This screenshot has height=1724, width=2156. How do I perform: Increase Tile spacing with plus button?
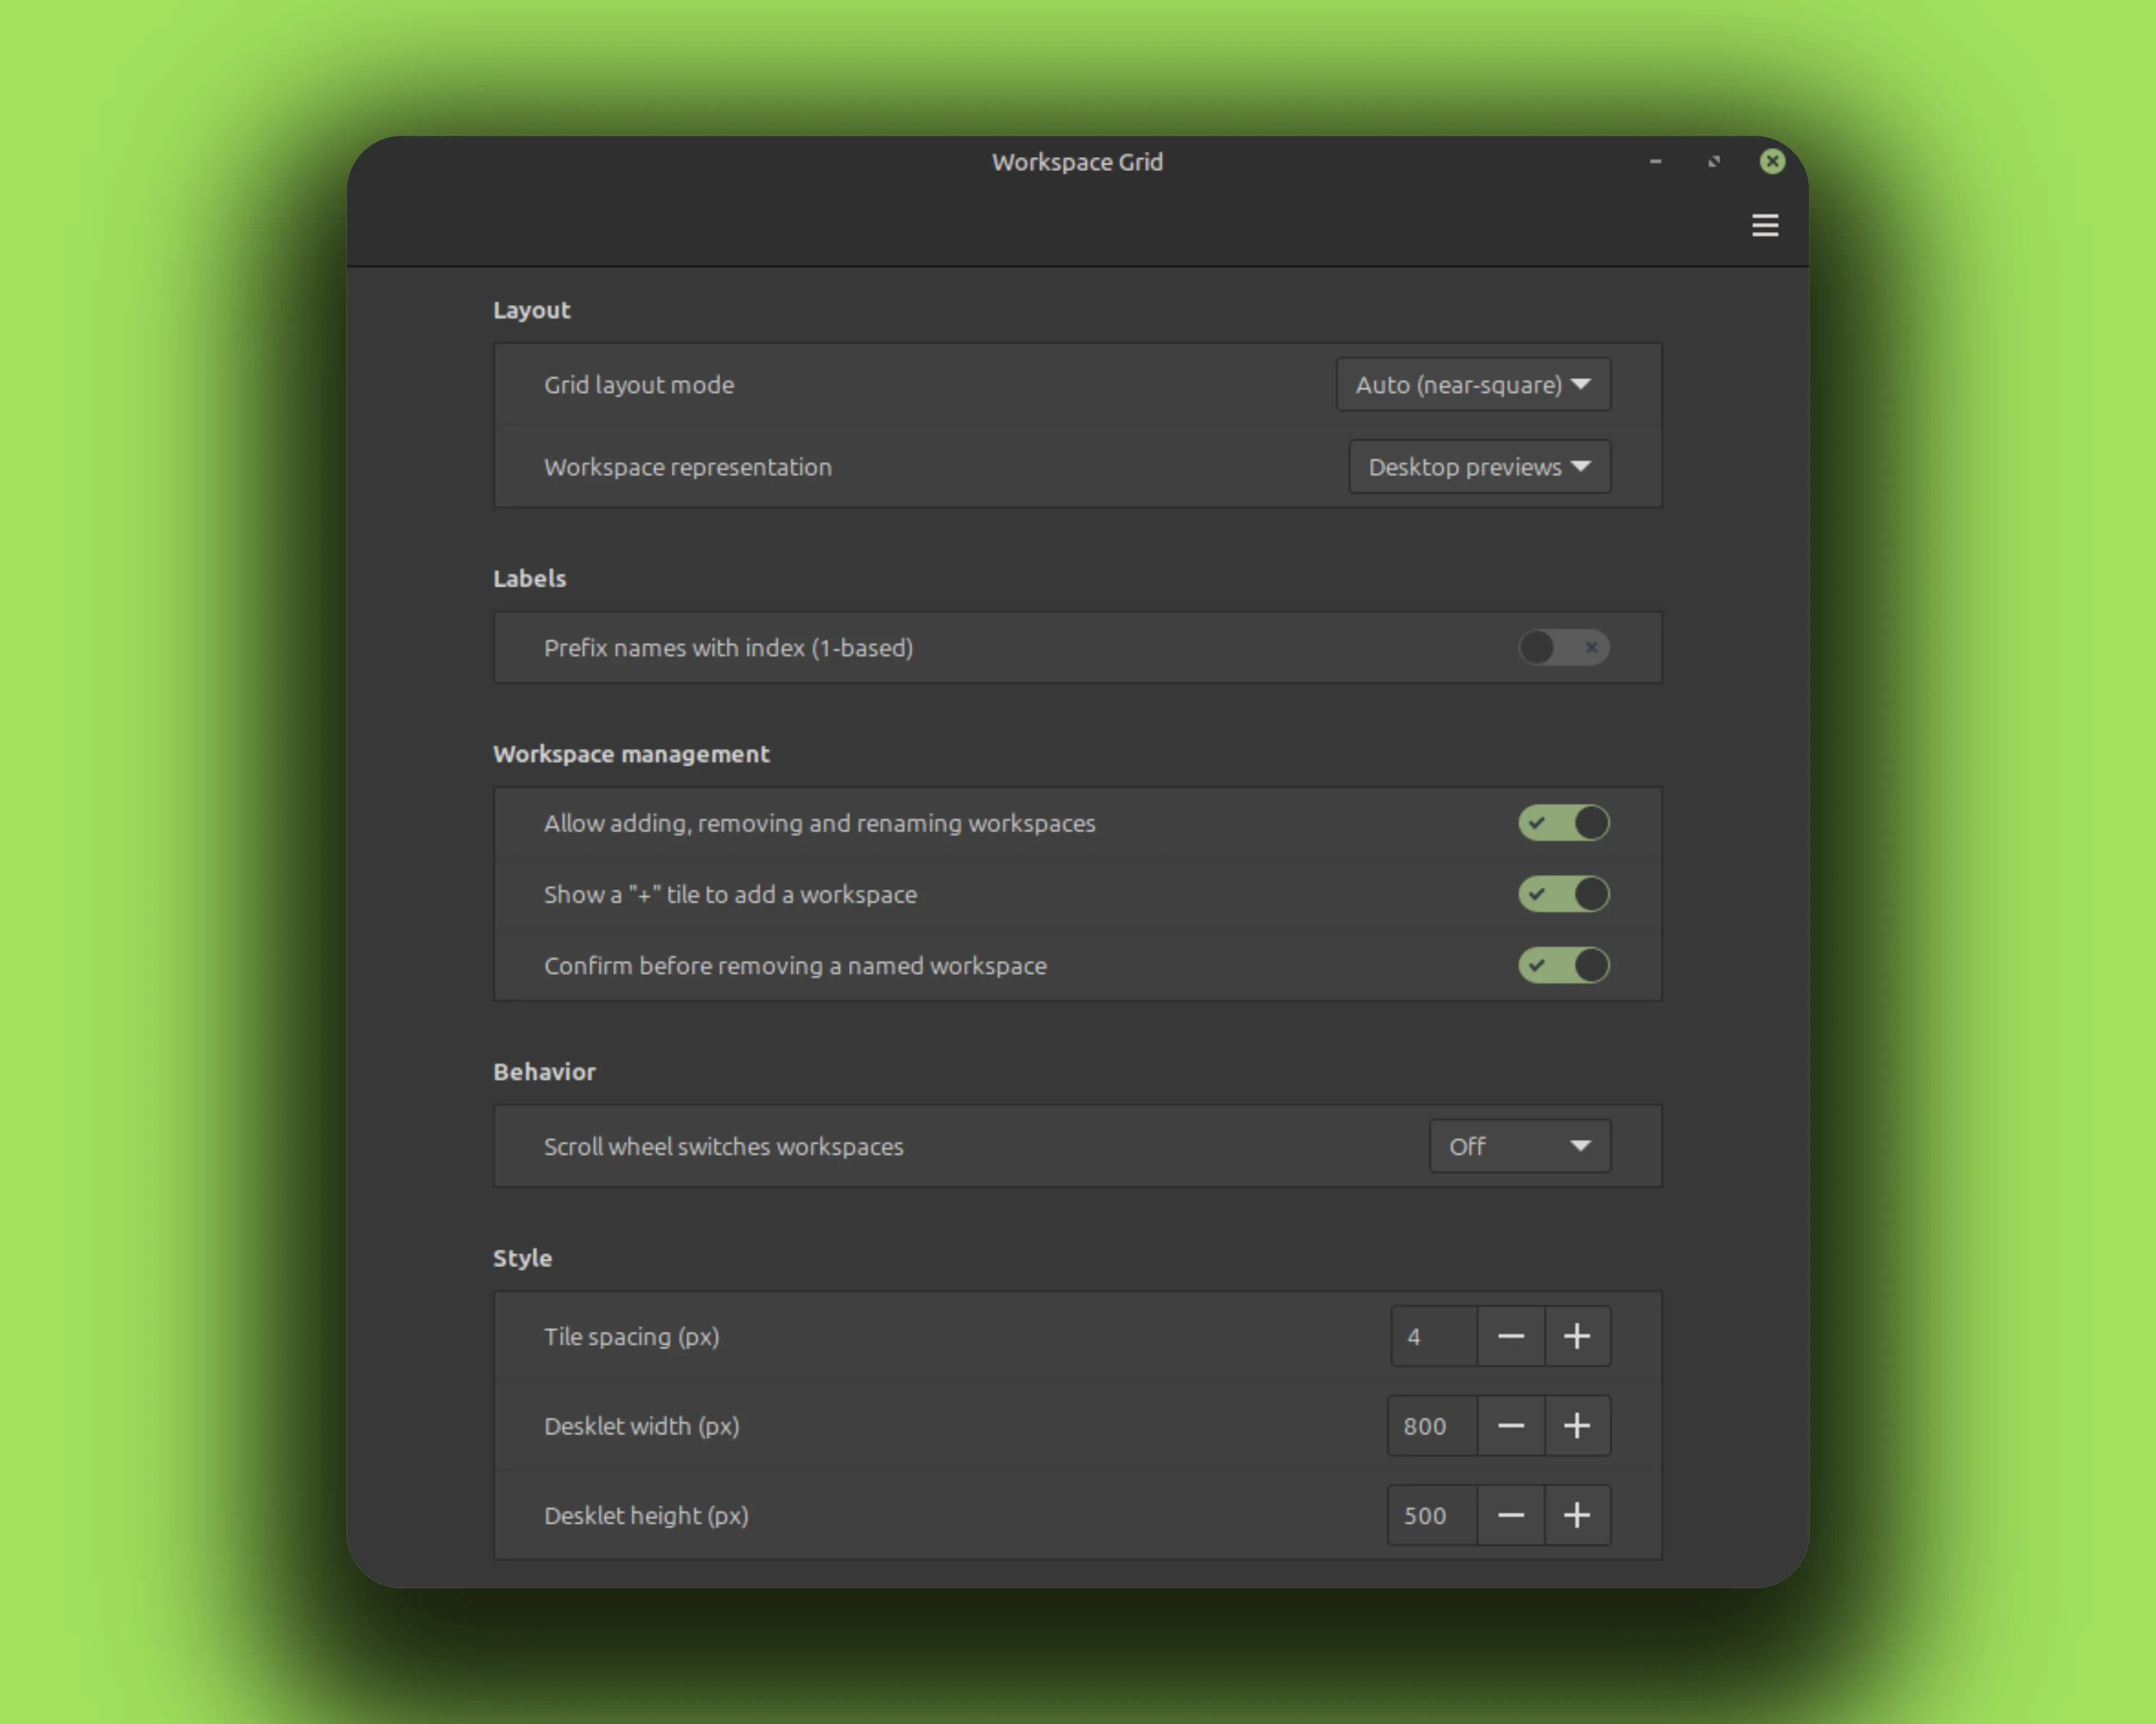(1577, 1336)
